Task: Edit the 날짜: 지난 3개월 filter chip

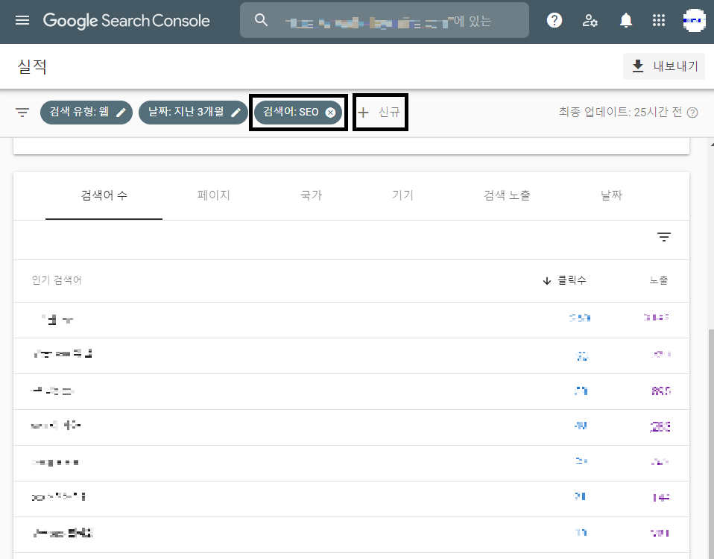Action: click(193, 112)
